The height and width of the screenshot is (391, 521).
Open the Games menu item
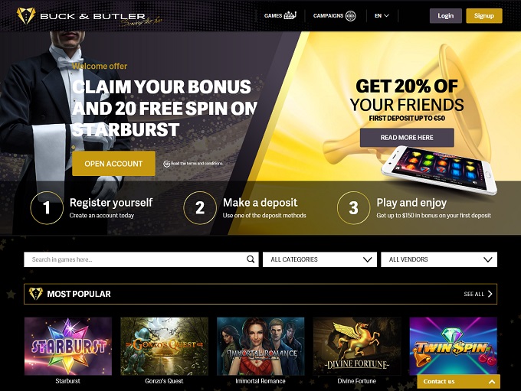pos(280,15)
